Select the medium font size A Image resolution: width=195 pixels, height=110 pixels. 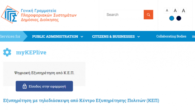click(x=175, y=10)
